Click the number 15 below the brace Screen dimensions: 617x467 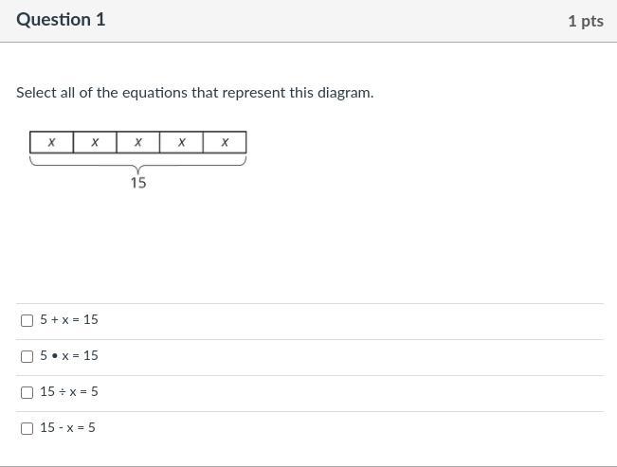click(138, 183)
